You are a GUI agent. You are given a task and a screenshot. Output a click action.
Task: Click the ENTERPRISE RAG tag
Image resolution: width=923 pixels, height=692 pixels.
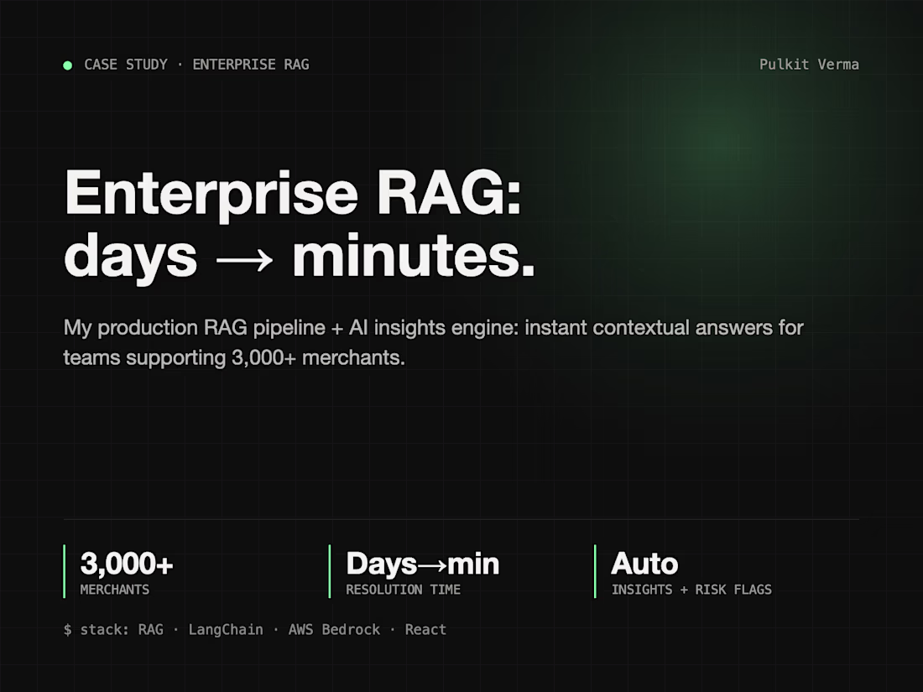pos(251,64)
